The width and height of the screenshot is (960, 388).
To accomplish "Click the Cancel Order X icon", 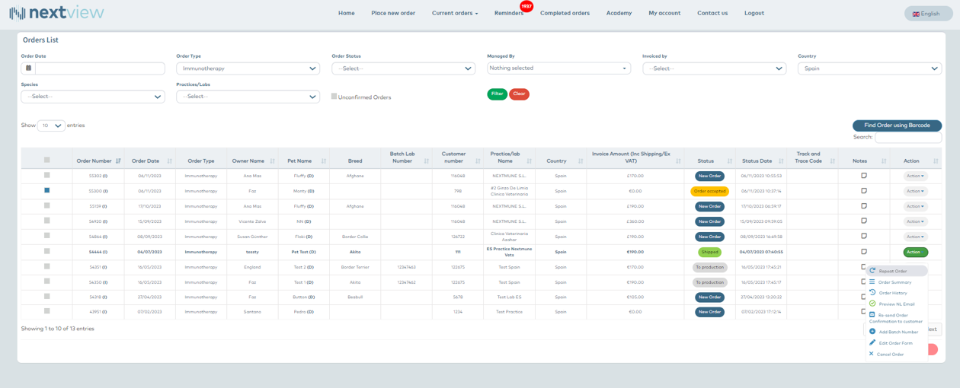I will coord(872,354).
